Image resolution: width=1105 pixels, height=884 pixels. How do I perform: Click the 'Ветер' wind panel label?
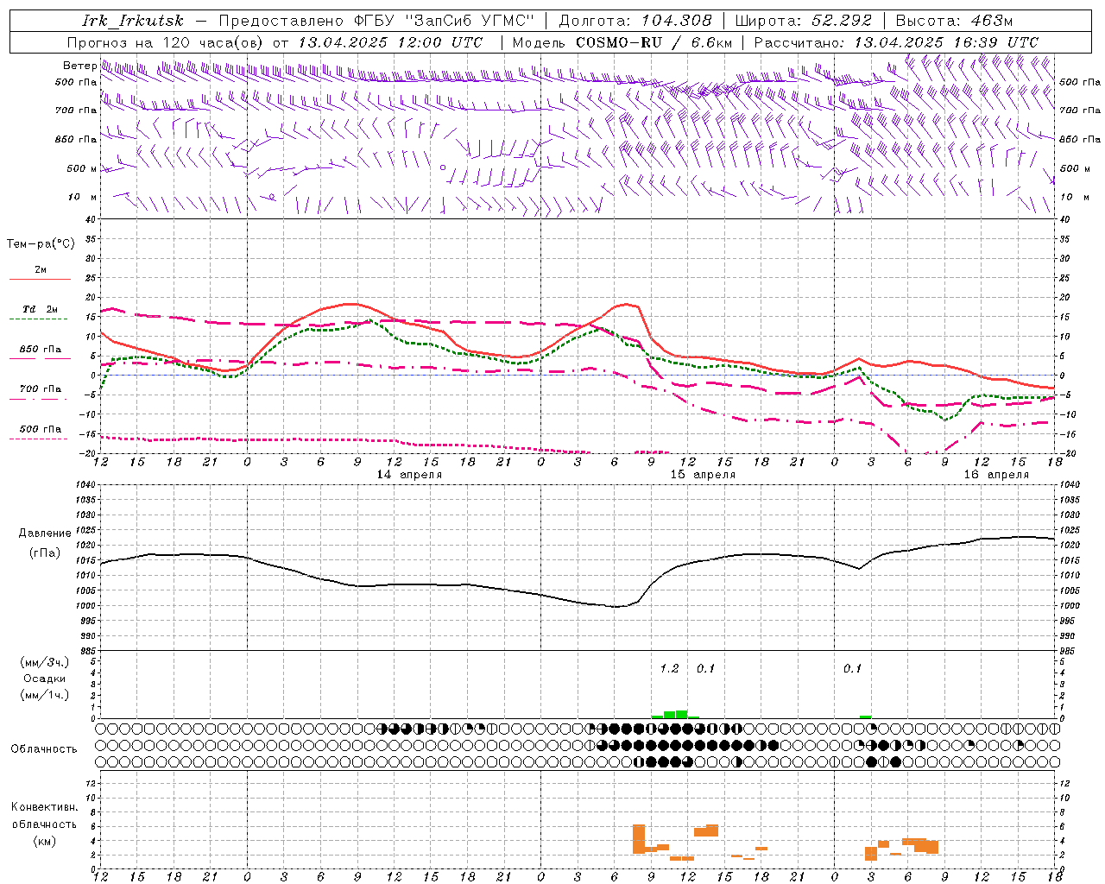point(79,66)
